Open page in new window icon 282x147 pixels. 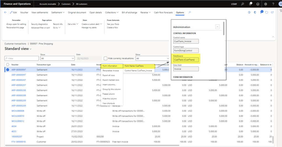(x=272, y=12)
